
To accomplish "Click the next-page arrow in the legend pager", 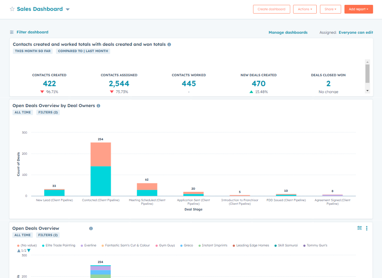I will [x=28, y=251].
